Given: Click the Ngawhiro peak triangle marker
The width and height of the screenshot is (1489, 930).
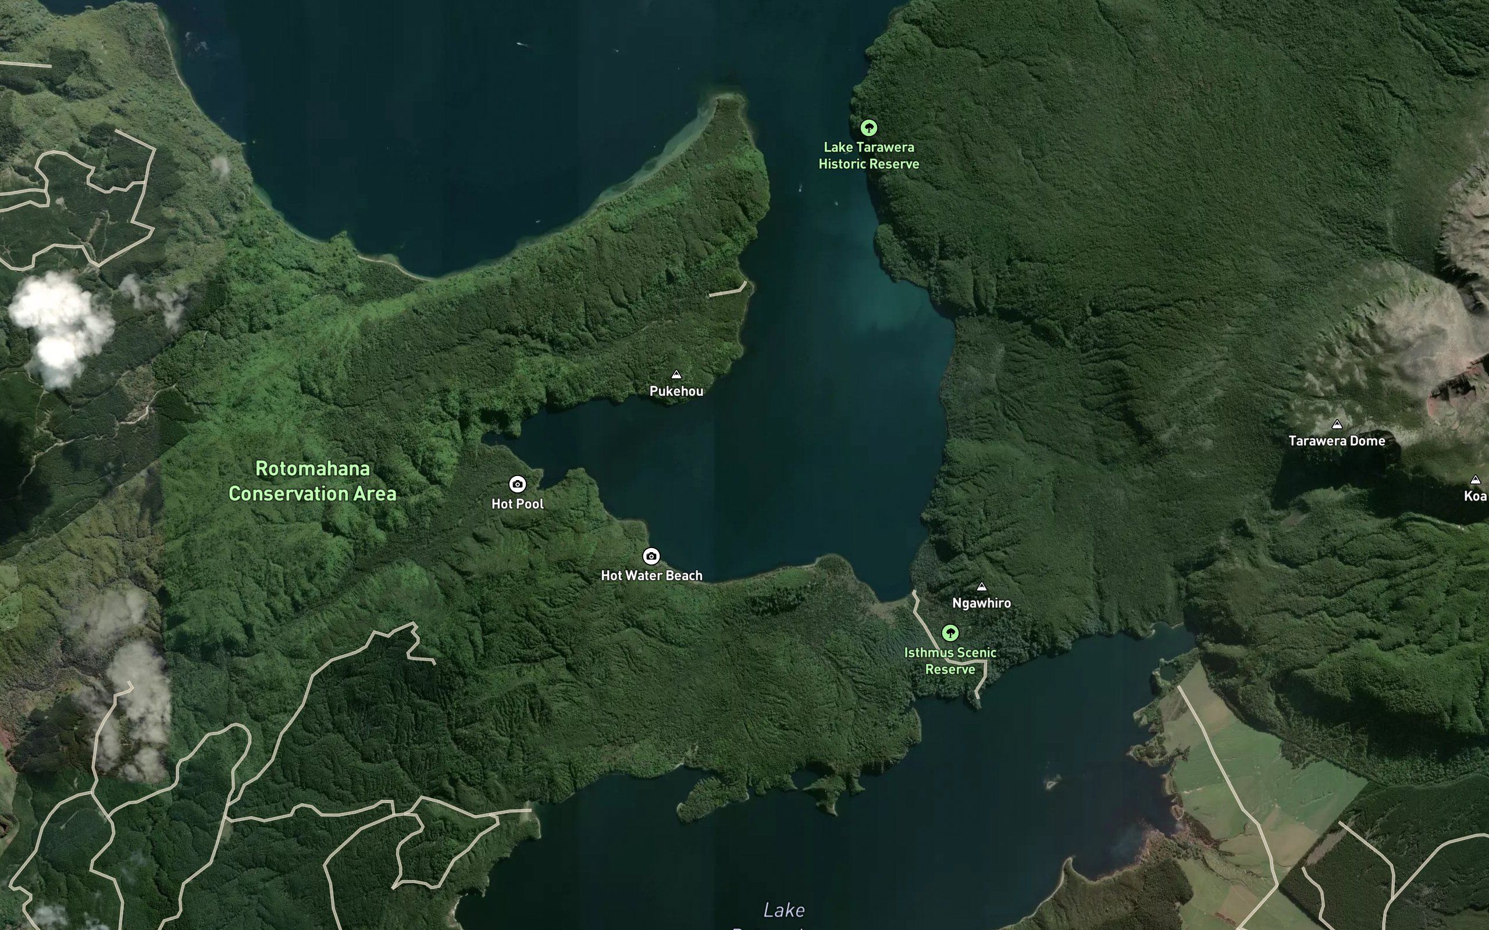Looking at the screenshot, I should (x=981, y=587).
